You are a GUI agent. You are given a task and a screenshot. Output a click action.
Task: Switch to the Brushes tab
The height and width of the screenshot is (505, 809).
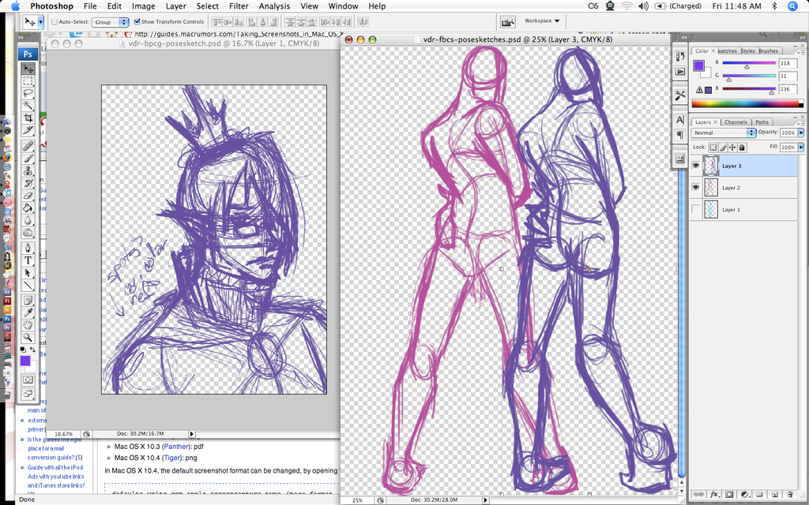coord(768,51)
